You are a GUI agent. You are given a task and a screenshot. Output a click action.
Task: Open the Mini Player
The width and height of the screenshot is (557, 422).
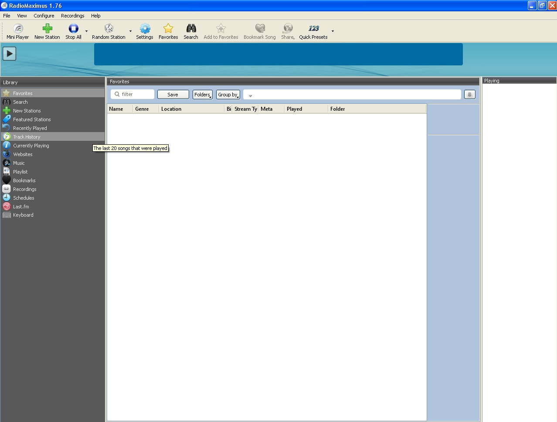(17, 31)
